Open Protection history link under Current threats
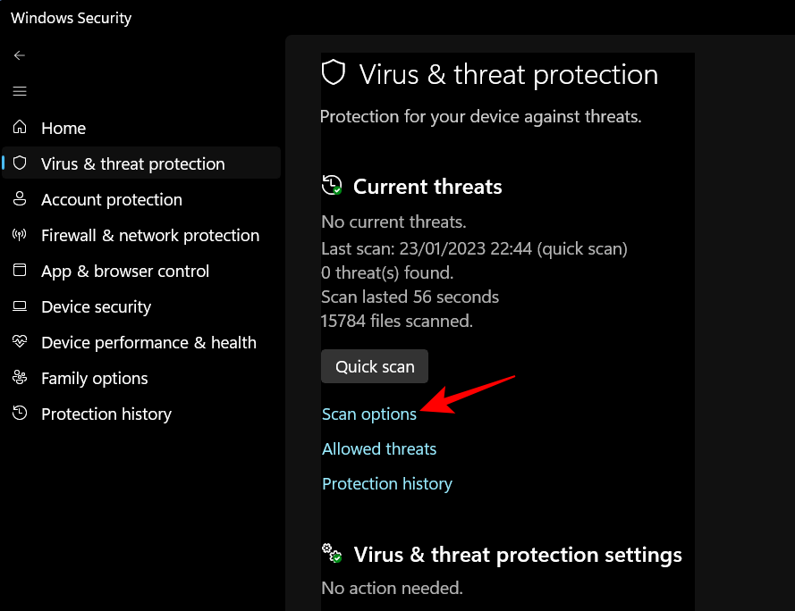 click(x=387, y=484)
